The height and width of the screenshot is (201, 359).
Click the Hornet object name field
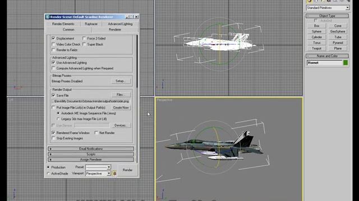(x=324, y=63)
